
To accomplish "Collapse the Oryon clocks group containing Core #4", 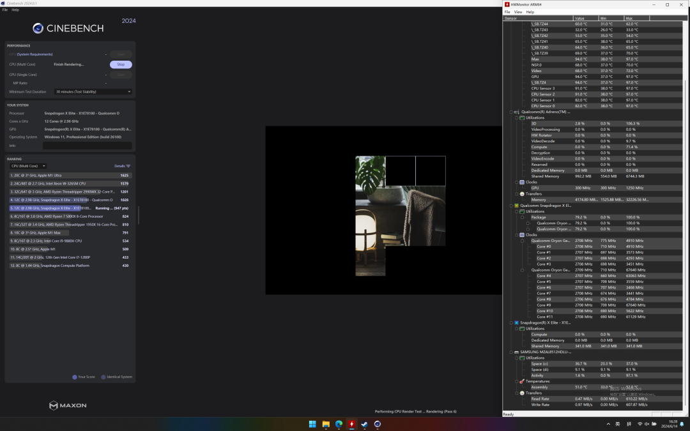I will [523, 270].
